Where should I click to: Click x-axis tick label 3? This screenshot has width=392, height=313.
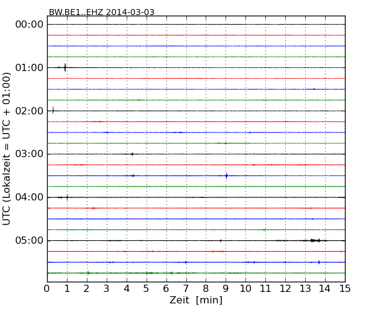[x=107, y=289]
